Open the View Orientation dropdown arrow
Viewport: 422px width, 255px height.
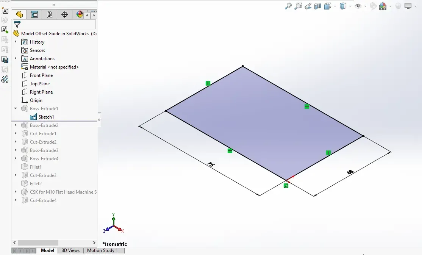pyautogui.click(x=335, y=6)
